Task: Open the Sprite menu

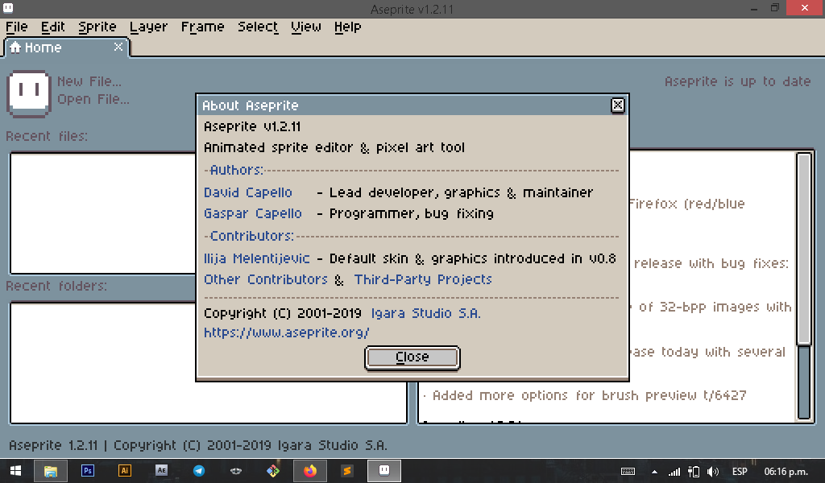Action: [x=97, y=27]
